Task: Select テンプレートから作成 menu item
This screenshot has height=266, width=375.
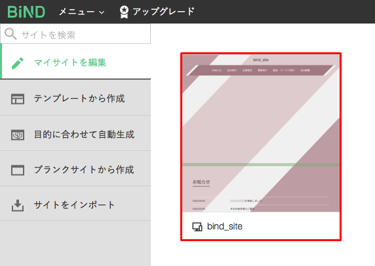Action: pyautogui.click(x=75, y=98)
